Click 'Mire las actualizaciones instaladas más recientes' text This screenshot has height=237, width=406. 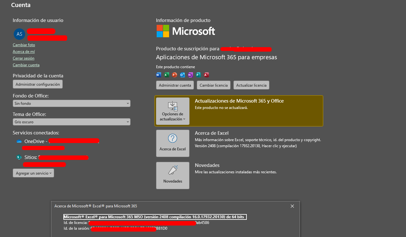point(236,172)
